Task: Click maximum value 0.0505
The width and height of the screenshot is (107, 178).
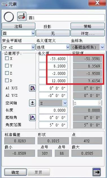Action: click(x=87, y=153)
